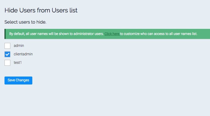Check the admin user checkbox
210x116 pixels.
pyautogui.click(x=7, y=46)
